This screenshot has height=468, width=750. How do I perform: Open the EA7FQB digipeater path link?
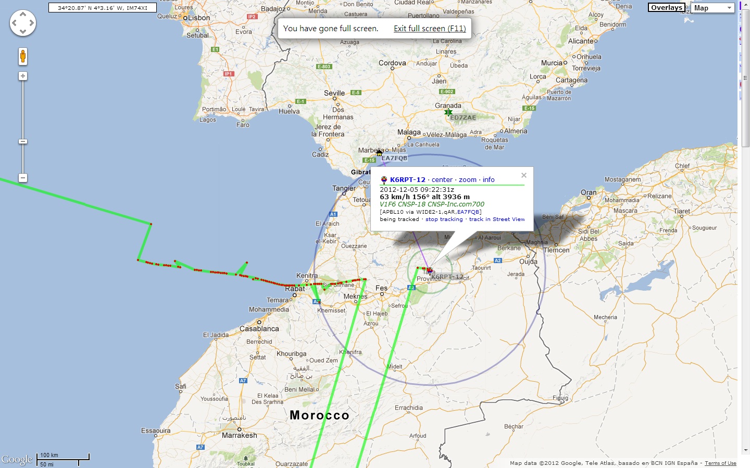pos(469,212)
